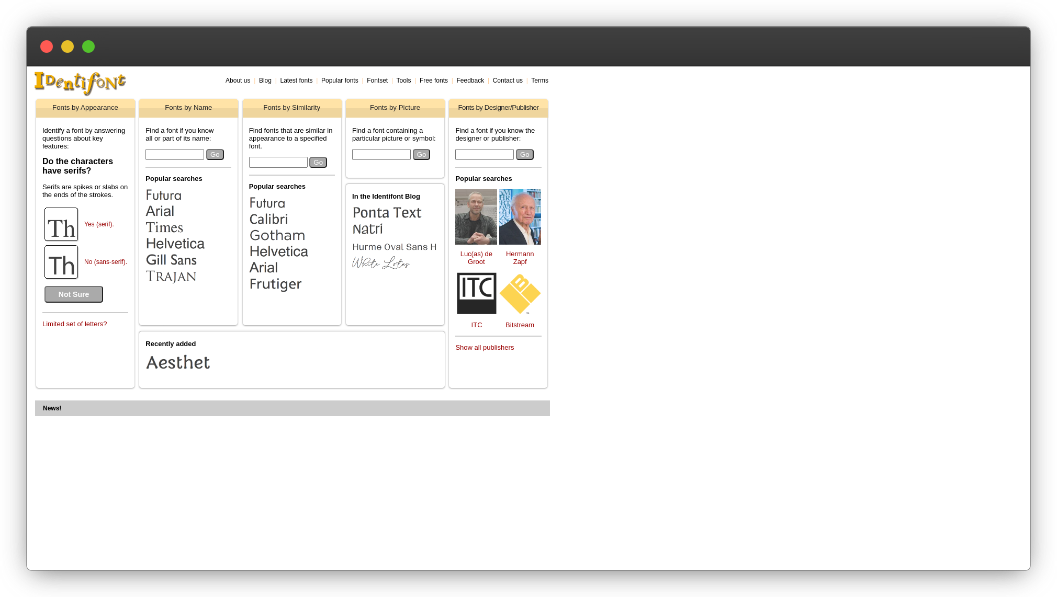Click the Identifont logo
The height and width of the screenshot is (597, 1057).
(80, 83)
